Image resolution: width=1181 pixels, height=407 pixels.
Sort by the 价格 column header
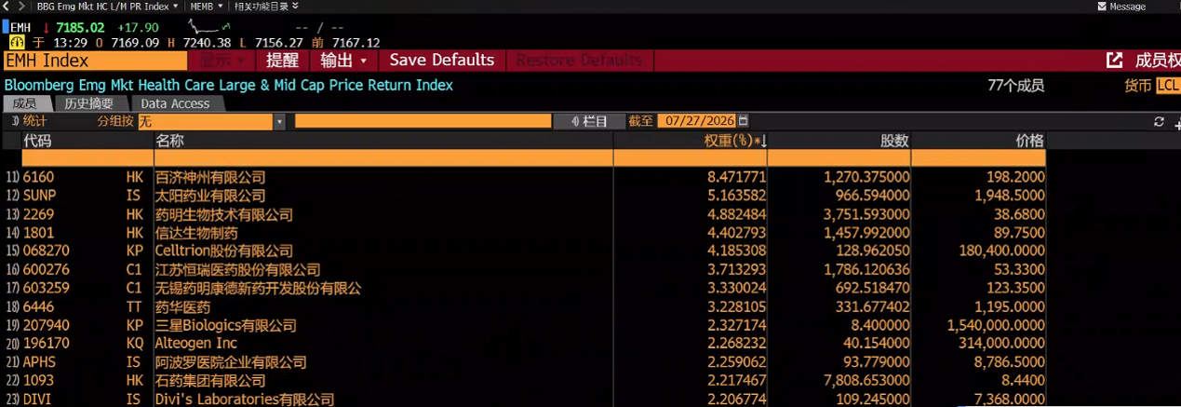pyautogui.click(x=978, y=141)
